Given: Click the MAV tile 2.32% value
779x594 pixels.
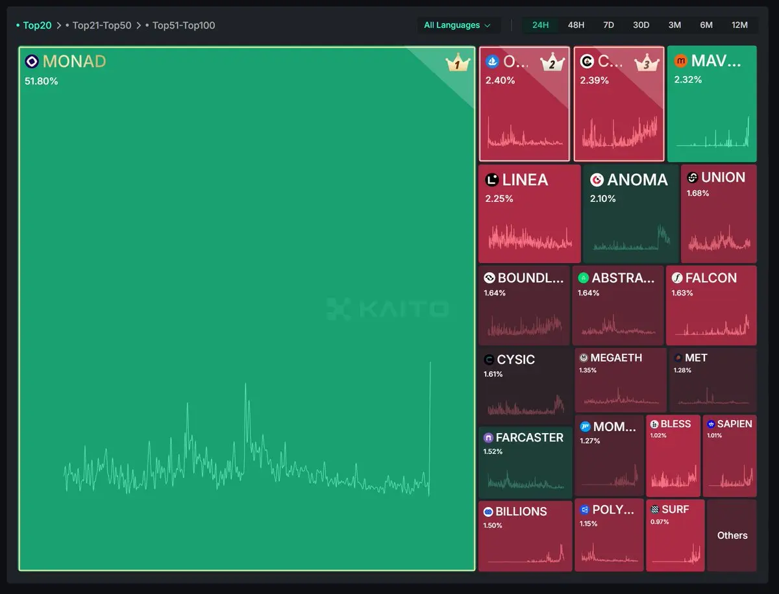Looking at the screenshot, I should click(688, 80).
